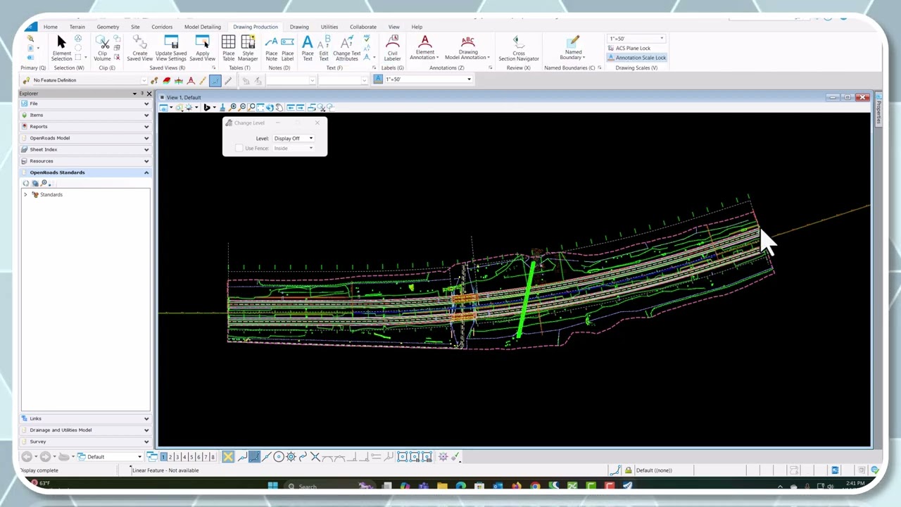The height and width of the screenshot is (507, 901).
Task: Open the Civil Labeler
Action: click(x=392, y=48)
